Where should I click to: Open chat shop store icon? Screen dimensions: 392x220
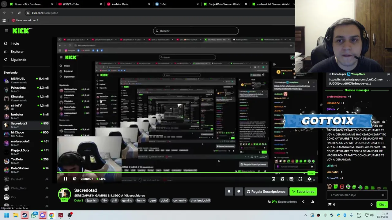click(x=330, y=205)
